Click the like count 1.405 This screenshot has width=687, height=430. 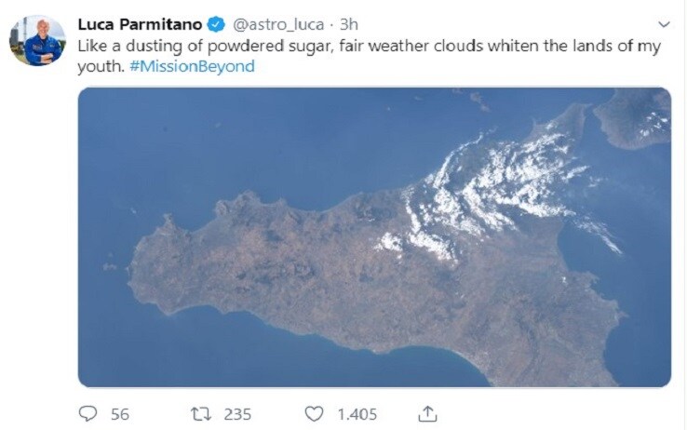point(357,414)
